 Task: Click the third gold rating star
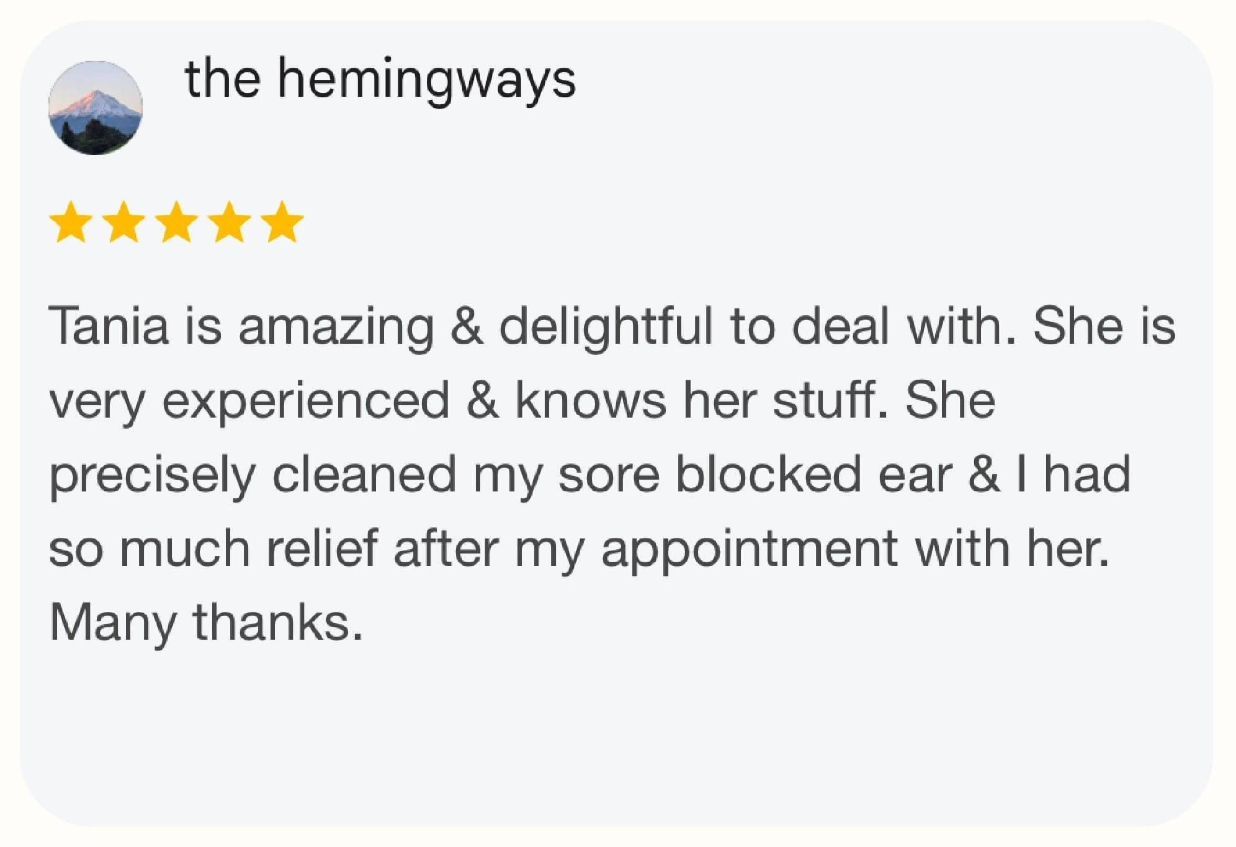[x=177, y=222]
